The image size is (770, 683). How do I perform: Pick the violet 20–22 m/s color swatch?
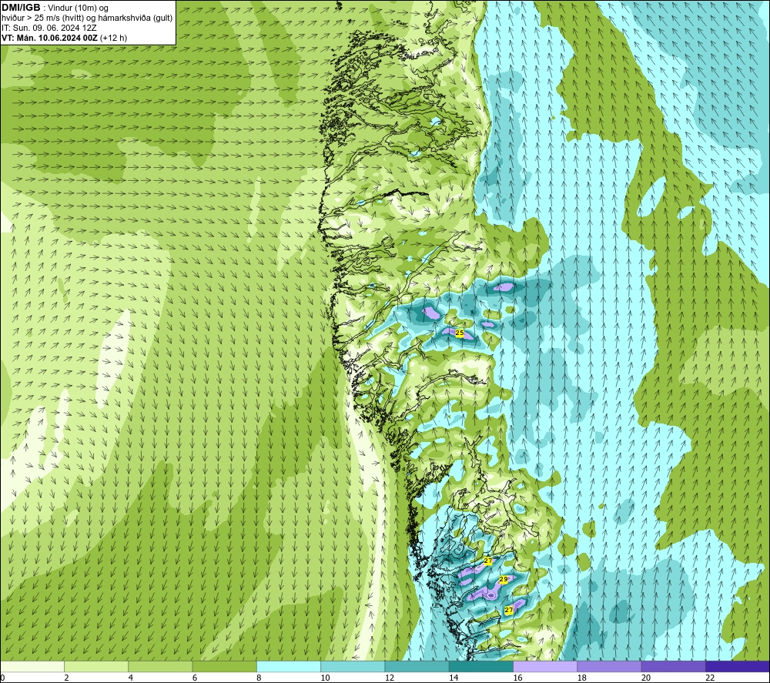[673, 666]
